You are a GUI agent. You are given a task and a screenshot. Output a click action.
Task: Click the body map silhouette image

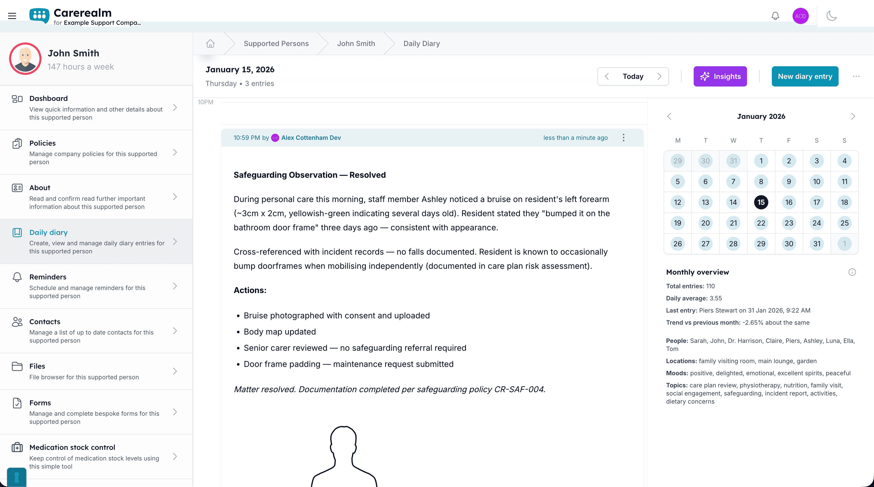[344, 456]
